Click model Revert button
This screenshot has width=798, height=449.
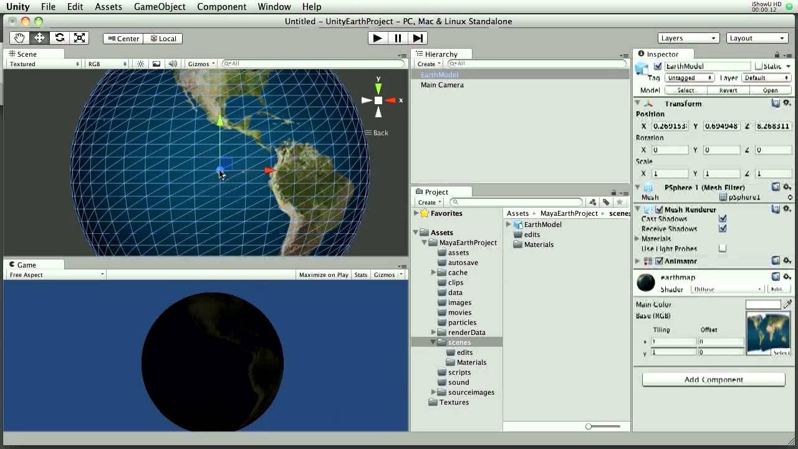pyautogui.click(x=728, y=90)
